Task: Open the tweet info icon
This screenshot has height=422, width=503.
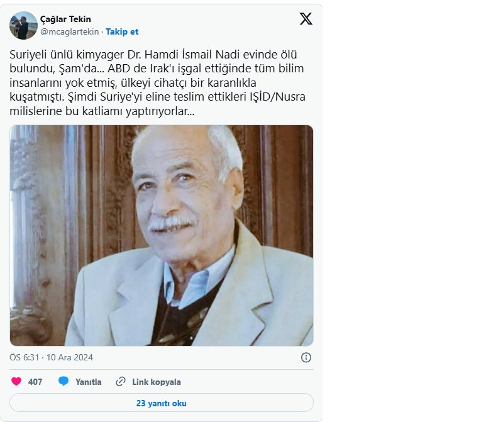Action: (306, 357)
